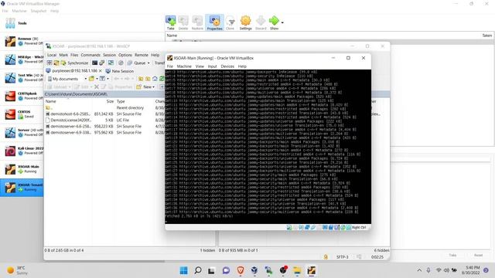Refresh the local directory listing

click(x=162, y=79)
